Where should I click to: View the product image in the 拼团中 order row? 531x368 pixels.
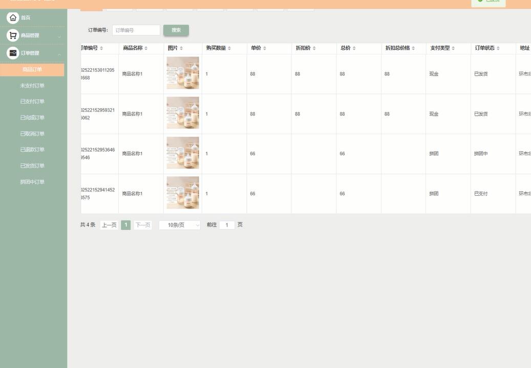(x=183, y=153)
